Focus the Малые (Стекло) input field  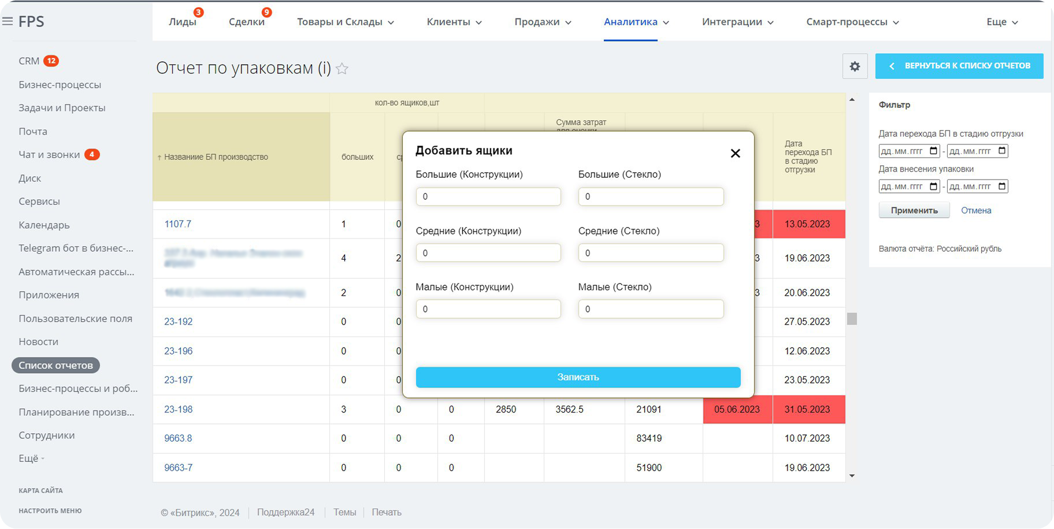(651, 309)
